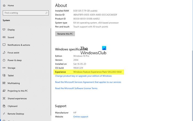The height and width of the screenshot is (121, 193).
Task: Open Change product key or upgrade link
Action: (x=83, y=76)
